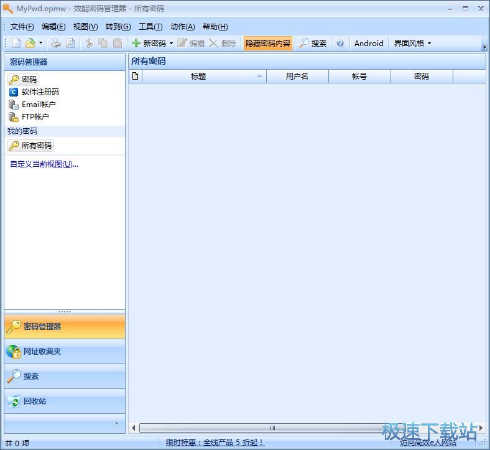Screen dimensions: 490x450
Task: Open the 工具(T) menu
Action: tap(150, 26)
